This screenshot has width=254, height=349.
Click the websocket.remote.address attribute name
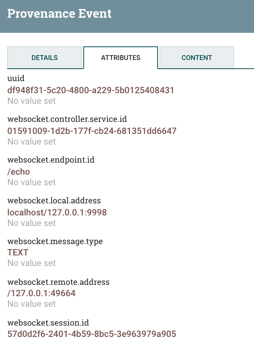pyautogui.click(x=58, y=282)
